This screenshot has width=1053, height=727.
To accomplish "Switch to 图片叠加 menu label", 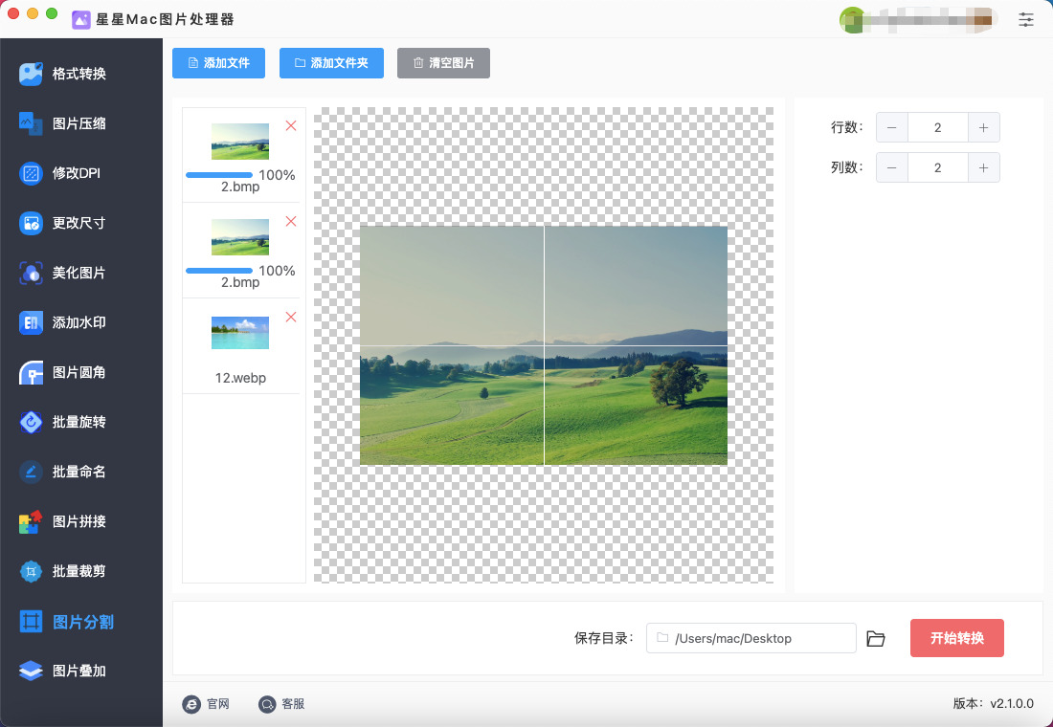I will [79, 671].
